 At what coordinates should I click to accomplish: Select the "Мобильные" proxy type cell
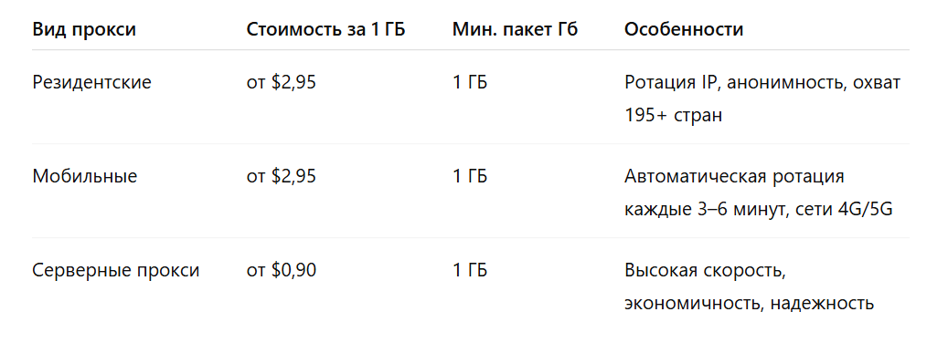click(x=85, y=176)
